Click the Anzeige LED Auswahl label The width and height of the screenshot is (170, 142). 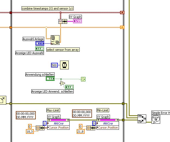coord(29,53)
